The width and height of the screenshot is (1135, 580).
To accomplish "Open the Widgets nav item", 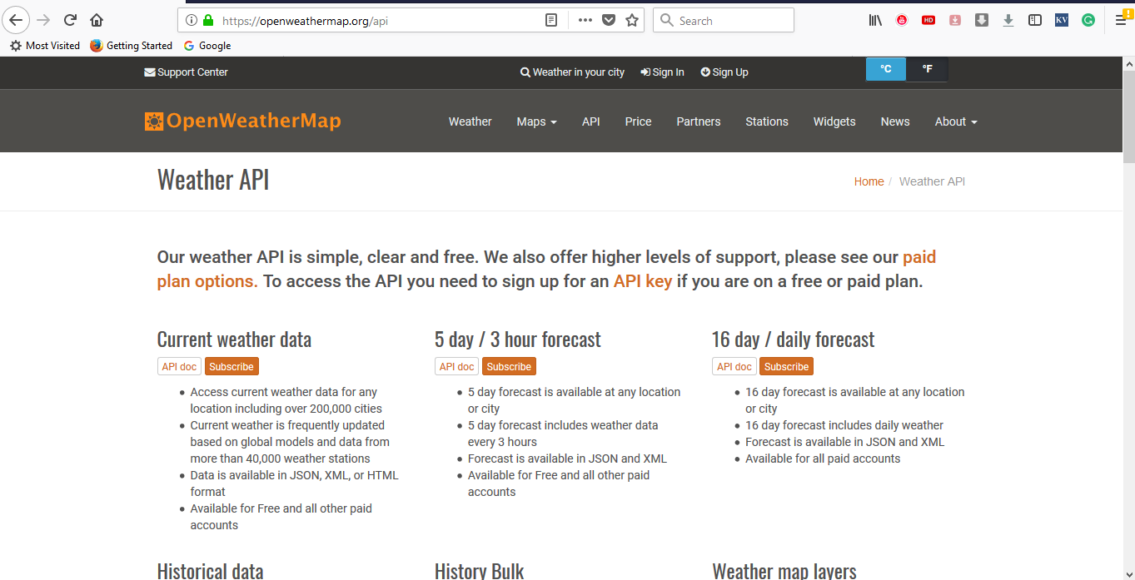I will (x=834, y=121).
